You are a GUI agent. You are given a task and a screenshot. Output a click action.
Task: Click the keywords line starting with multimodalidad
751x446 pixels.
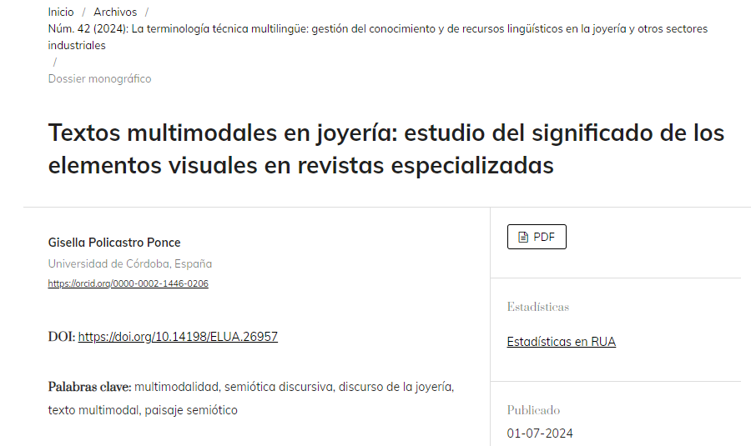point(294,387)
